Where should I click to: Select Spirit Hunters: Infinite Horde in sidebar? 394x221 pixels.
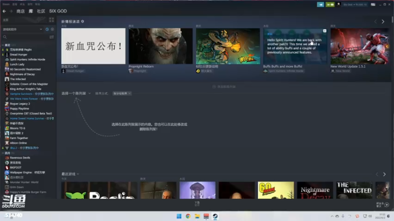(x=28, y=59)
